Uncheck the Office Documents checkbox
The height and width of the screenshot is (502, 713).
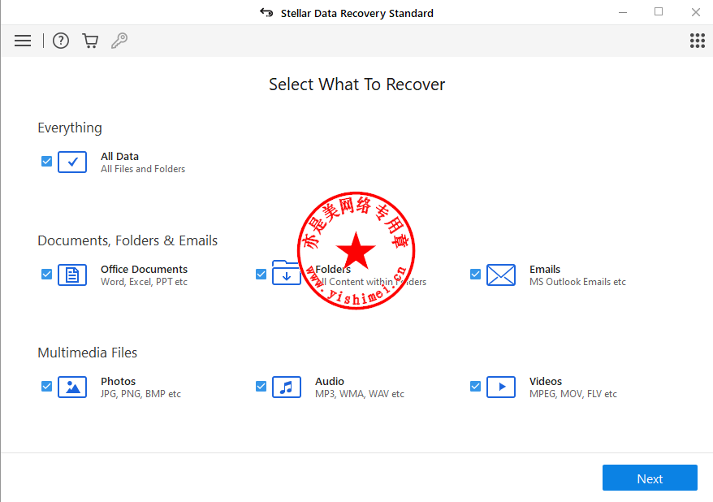point(46,275)
